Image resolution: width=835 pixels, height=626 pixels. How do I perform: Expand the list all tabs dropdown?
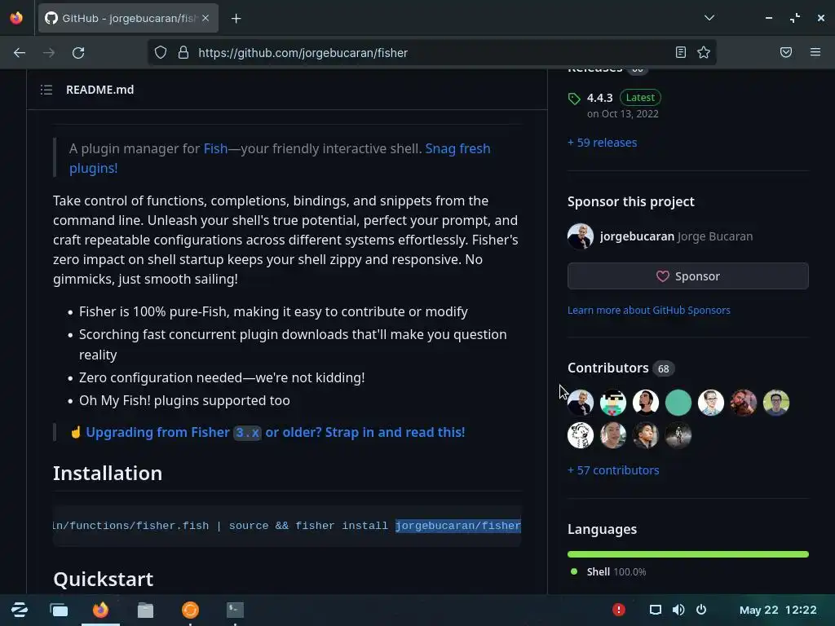(x=709, y=18)
